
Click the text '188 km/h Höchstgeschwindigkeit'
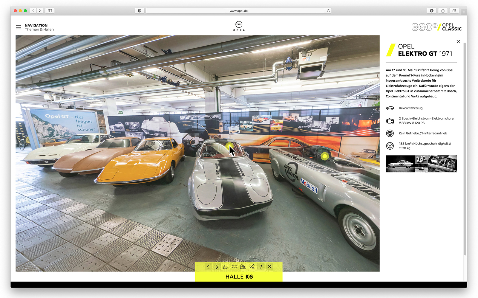click(424, 144)
